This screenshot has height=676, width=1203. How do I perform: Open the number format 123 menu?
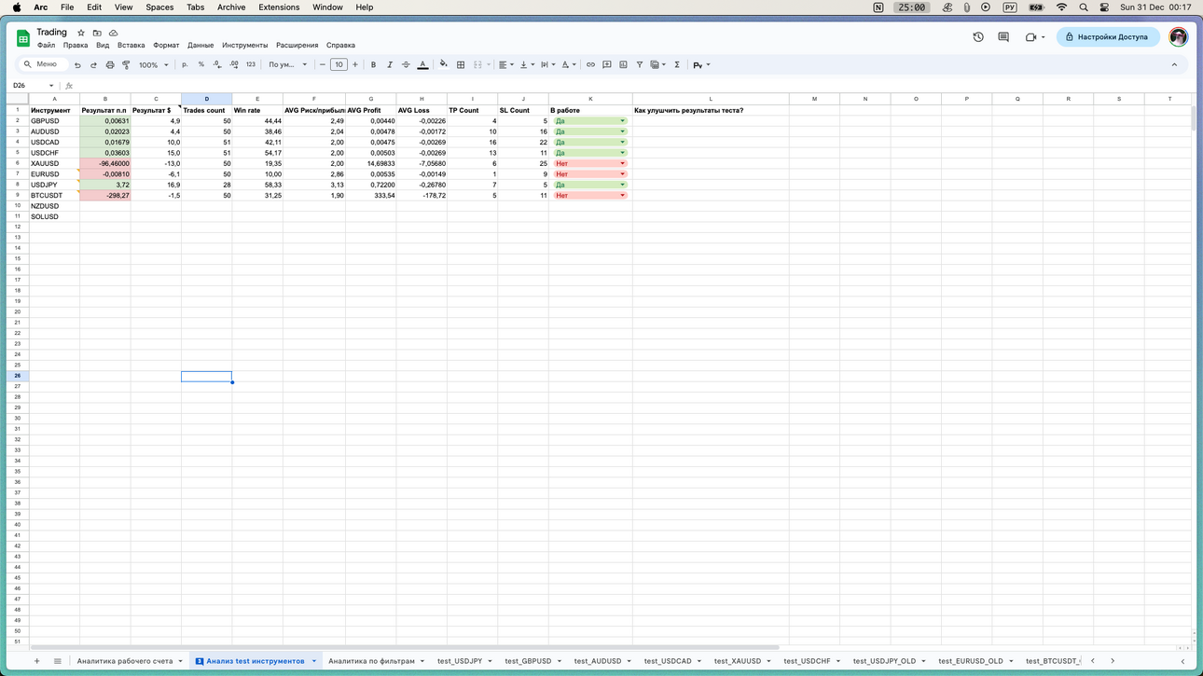[250, 65]
